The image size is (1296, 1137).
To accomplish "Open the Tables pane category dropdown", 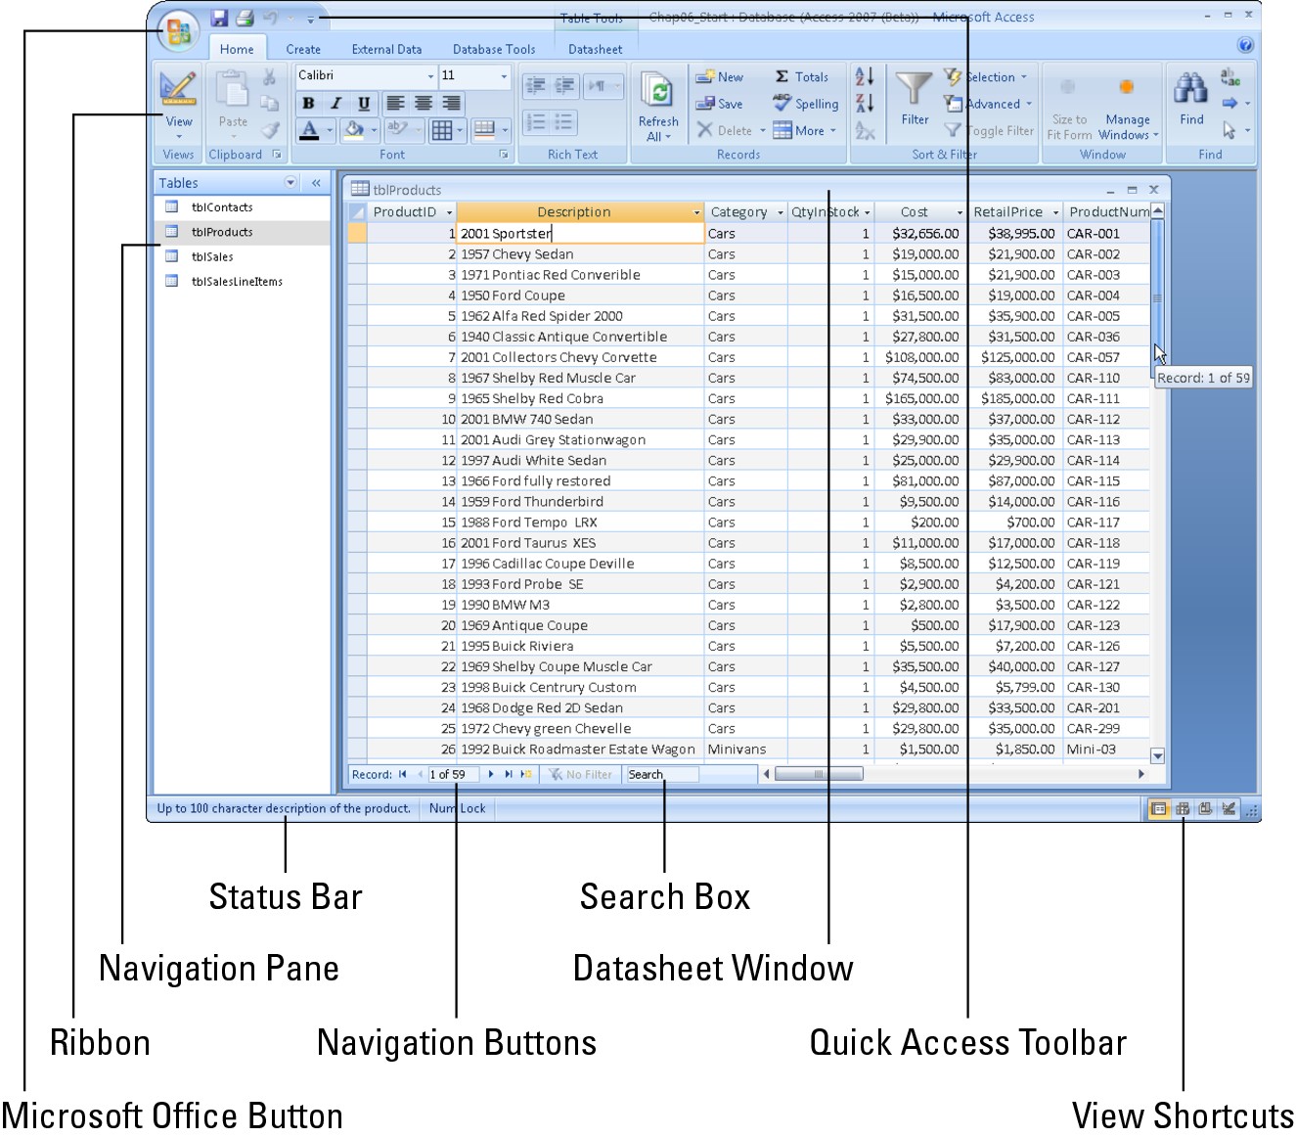I will 290,183.
